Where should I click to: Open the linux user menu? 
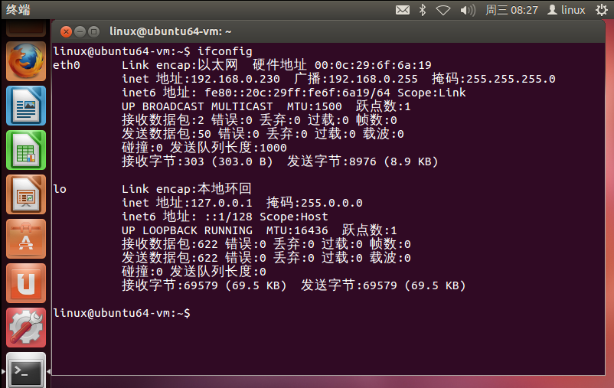point(567,10)
